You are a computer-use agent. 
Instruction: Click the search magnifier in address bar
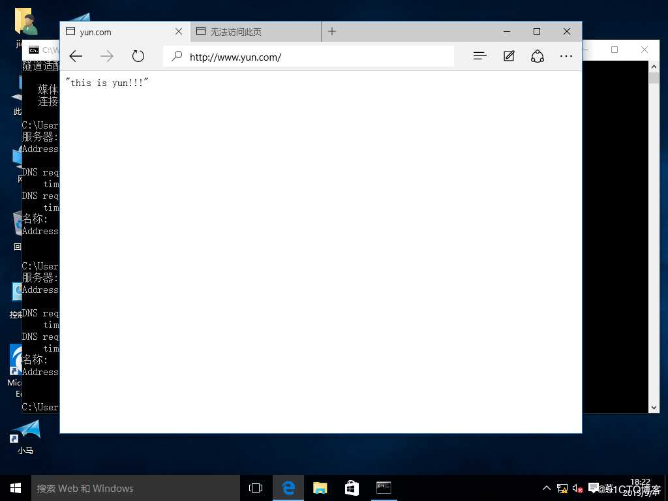click(x=176, y=56)
